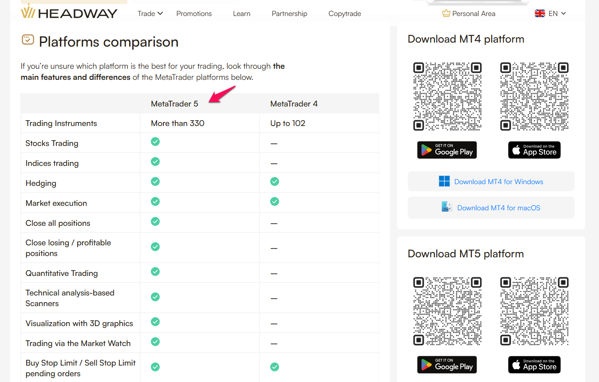This screenshot has height=382, width=599.
Task: Get MT4 on Google Play
Action: pyautogui.click(x=447, y=150)
